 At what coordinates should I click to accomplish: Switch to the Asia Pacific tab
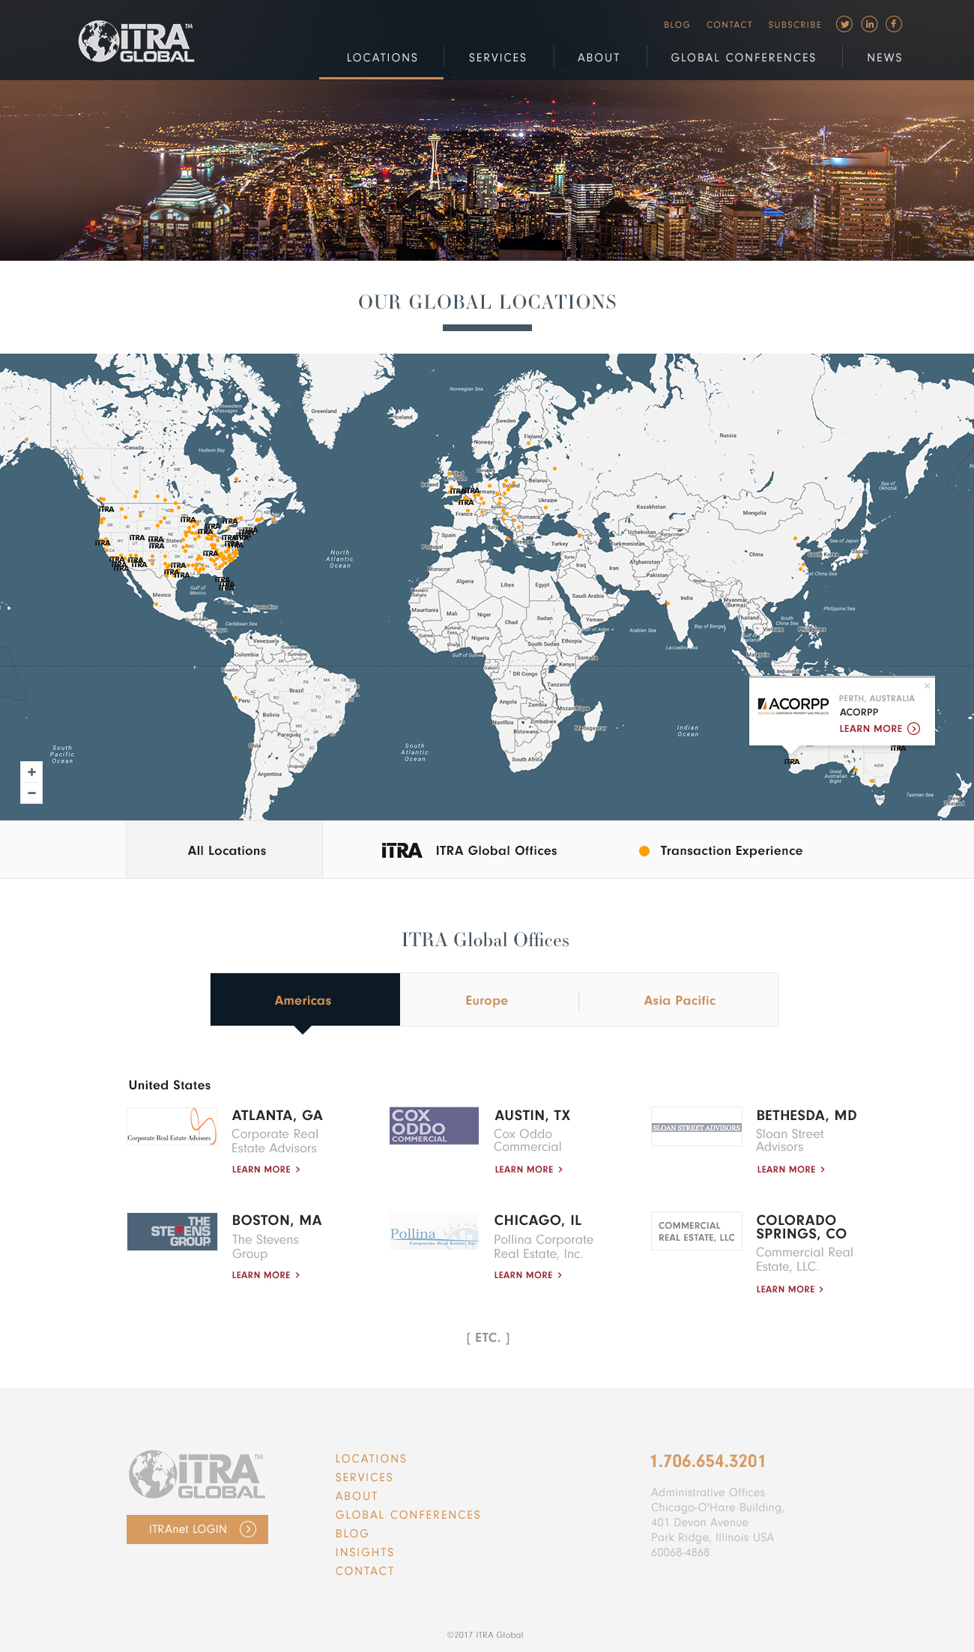point(680,1000)
